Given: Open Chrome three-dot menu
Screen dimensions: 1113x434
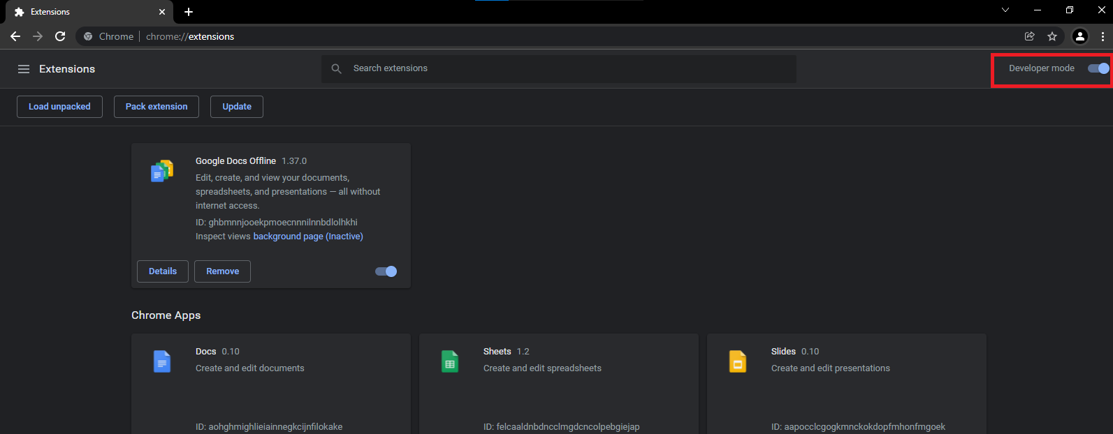Looking at the screenshot, I should click(x=1103, y=36).
